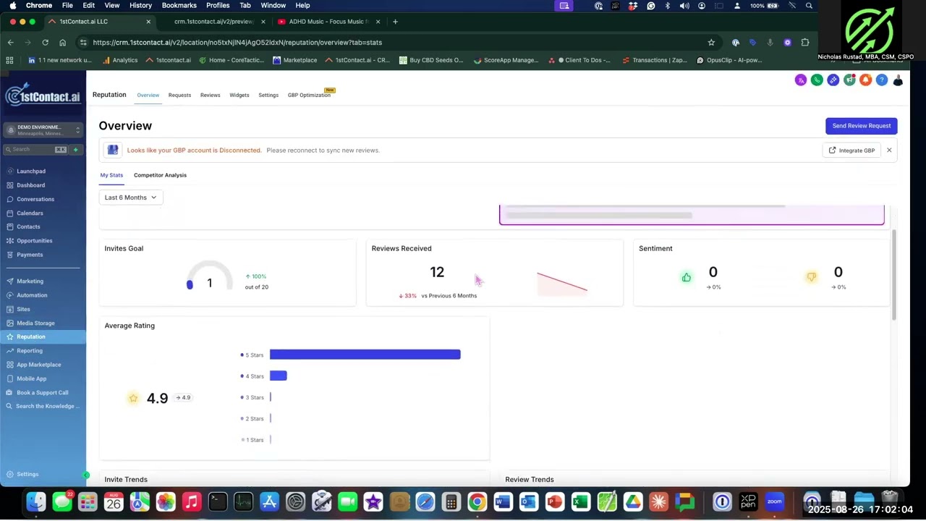Image resolution: width=926 pixels, height=521 pixels.
Task: Click the 4 Stars rating bar
Action: [x=279, y=376]
